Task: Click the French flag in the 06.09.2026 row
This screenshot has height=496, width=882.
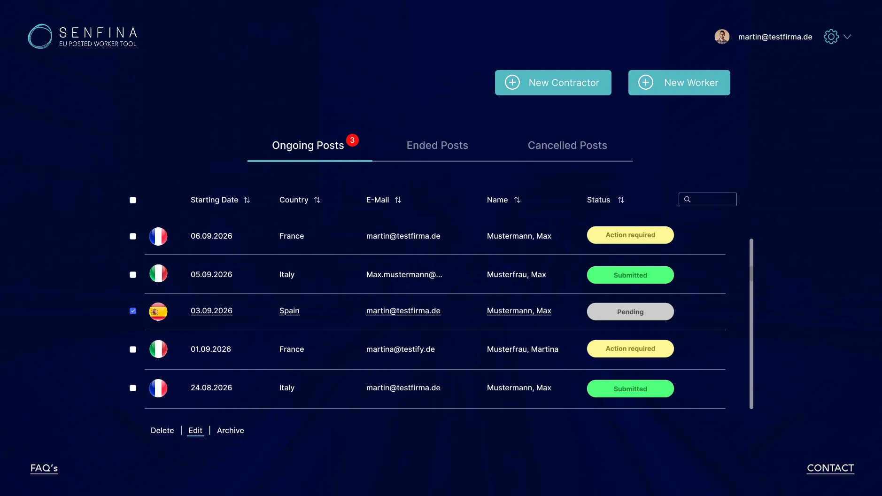Action: (x=158, y=236)
